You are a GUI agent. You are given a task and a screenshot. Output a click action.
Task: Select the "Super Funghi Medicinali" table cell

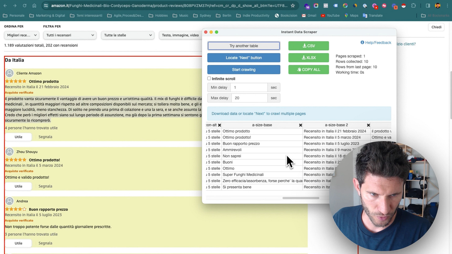pyautogui.click(x=262, y=175)
